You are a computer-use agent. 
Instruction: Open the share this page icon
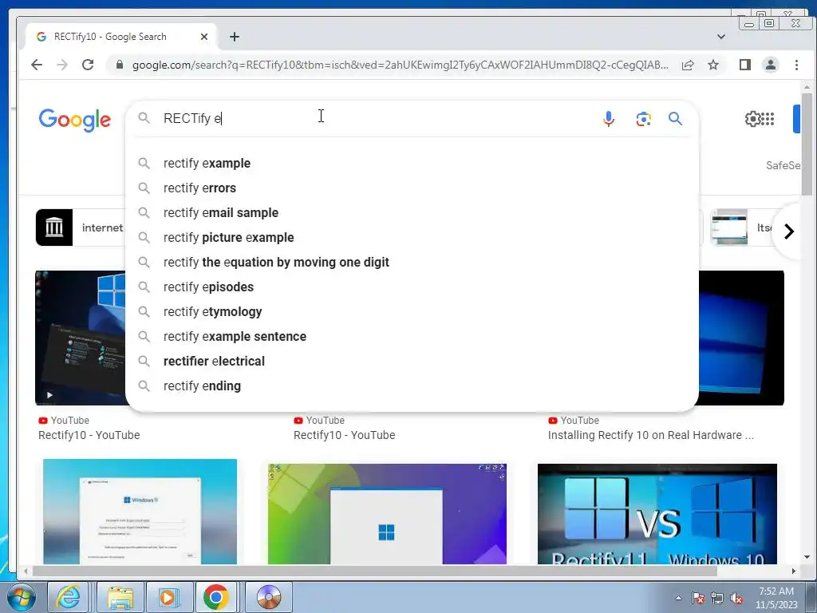(688, 65)
